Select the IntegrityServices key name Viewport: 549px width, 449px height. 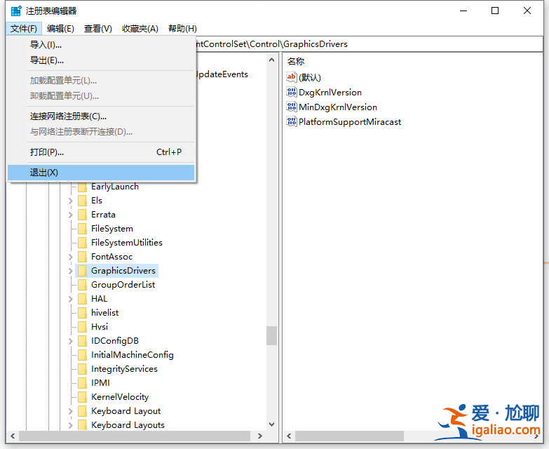[124, 369]
